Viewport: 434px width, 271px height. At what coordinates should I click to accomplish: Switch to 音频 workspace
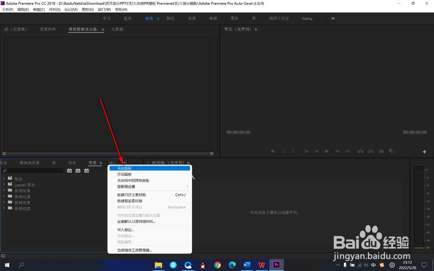pos(213,18)
